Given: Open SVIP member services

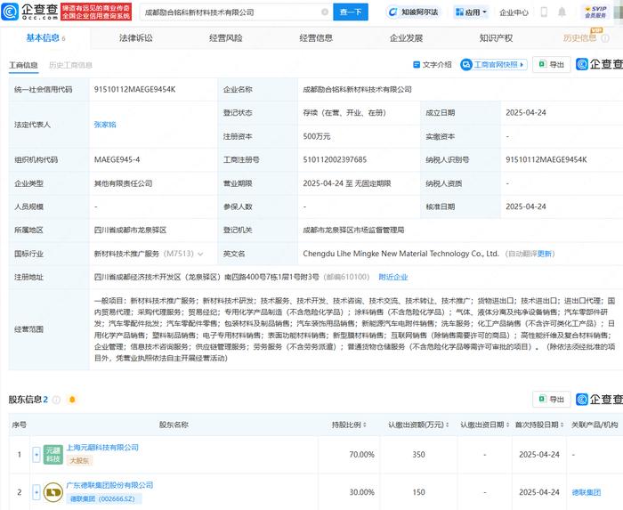Looking at the screenshot, I should click(x=595, y=12).
